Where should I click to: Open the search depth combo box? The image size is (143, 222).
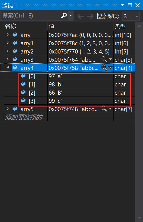[131, 16]
